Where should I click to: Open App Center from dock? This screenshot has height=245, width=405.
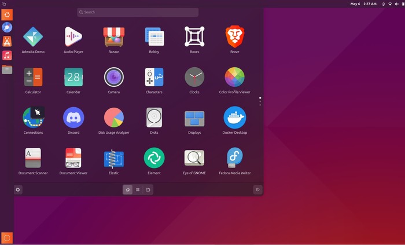point(7,41)
